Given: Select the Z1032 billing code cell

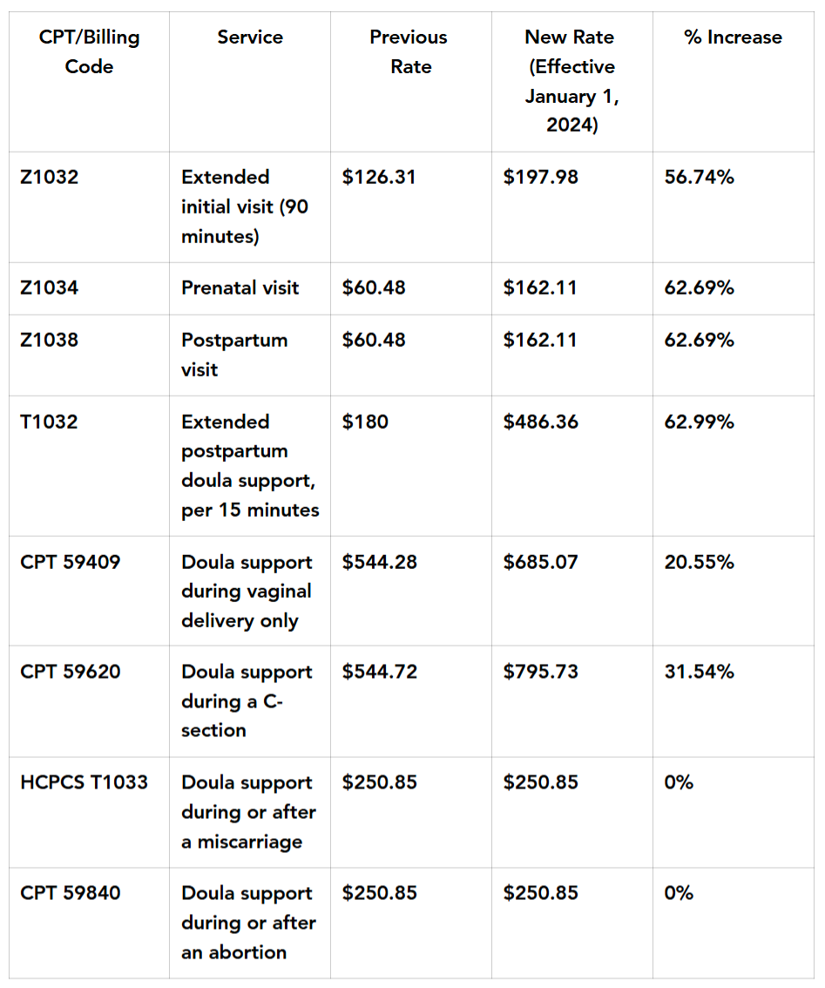Looking at the screenshot, I should [x=50, y=177].
